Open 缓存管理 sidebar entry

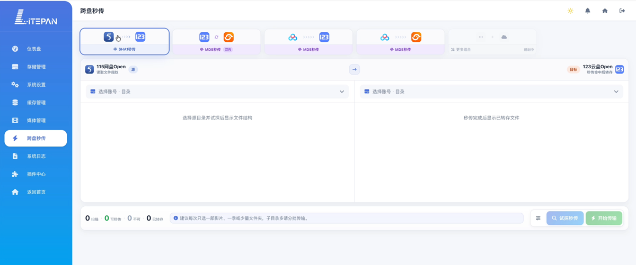[36, 103]
